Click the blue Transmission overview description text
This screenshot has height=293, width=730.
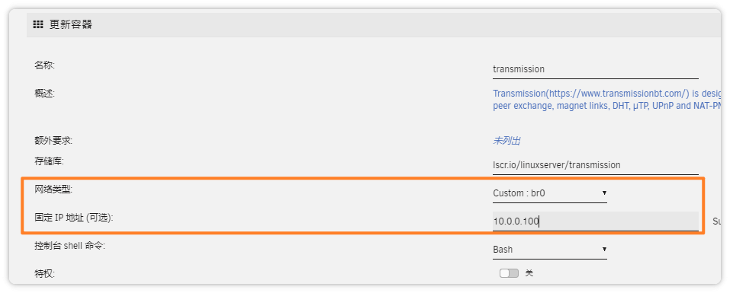click(607, 100)
